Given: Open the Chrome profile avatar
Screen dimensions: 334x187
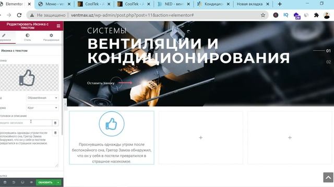Looking at the screenshot, I should tap(327, 15).
